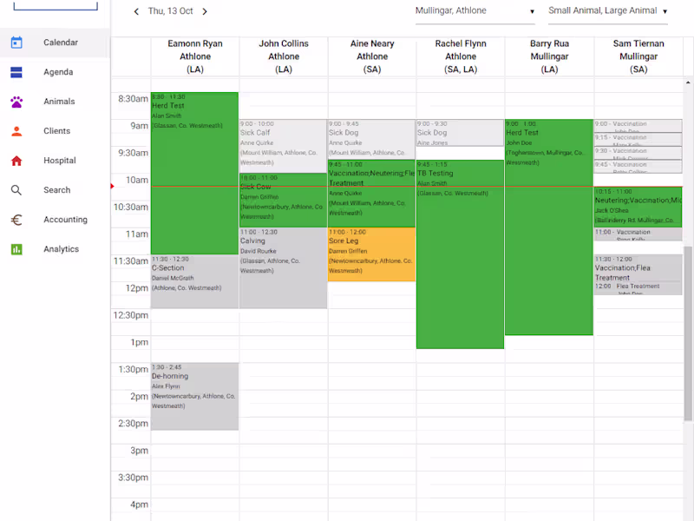The image size is (694, 521).
Task: Select the Accounting menu item text
Action: pos(66,220)
